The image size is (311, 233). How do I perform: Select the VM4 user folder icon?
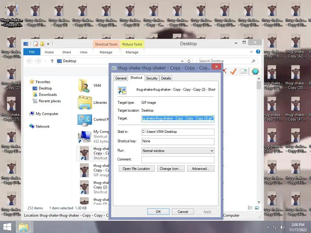(x=84, y=86)
